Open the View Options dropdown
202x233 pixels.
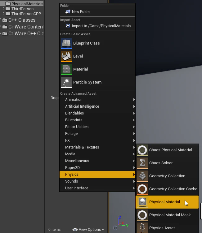point(88,230)
